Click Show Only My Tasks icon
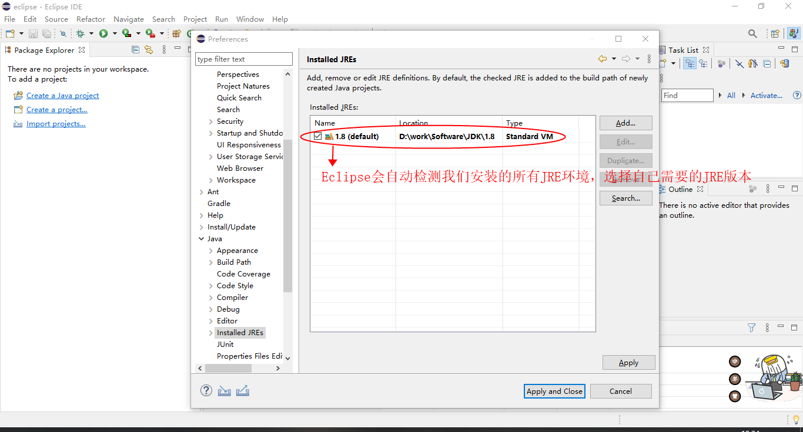Image resolution: width=803 pixels, height=432 pixels. [753, 63]
